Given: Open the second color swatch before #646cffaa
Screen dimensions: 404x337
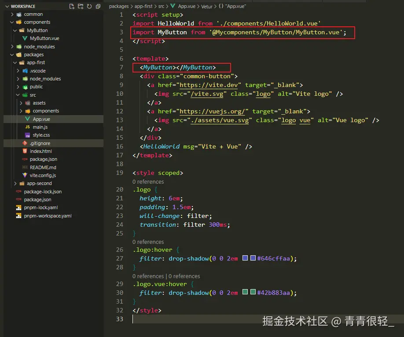Looking at the screenshot, I should (253, 258).
